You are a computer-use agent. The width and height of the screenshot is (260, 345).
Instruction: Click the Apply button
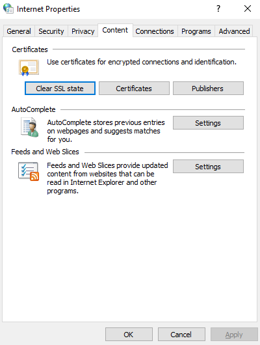[234, 335]
